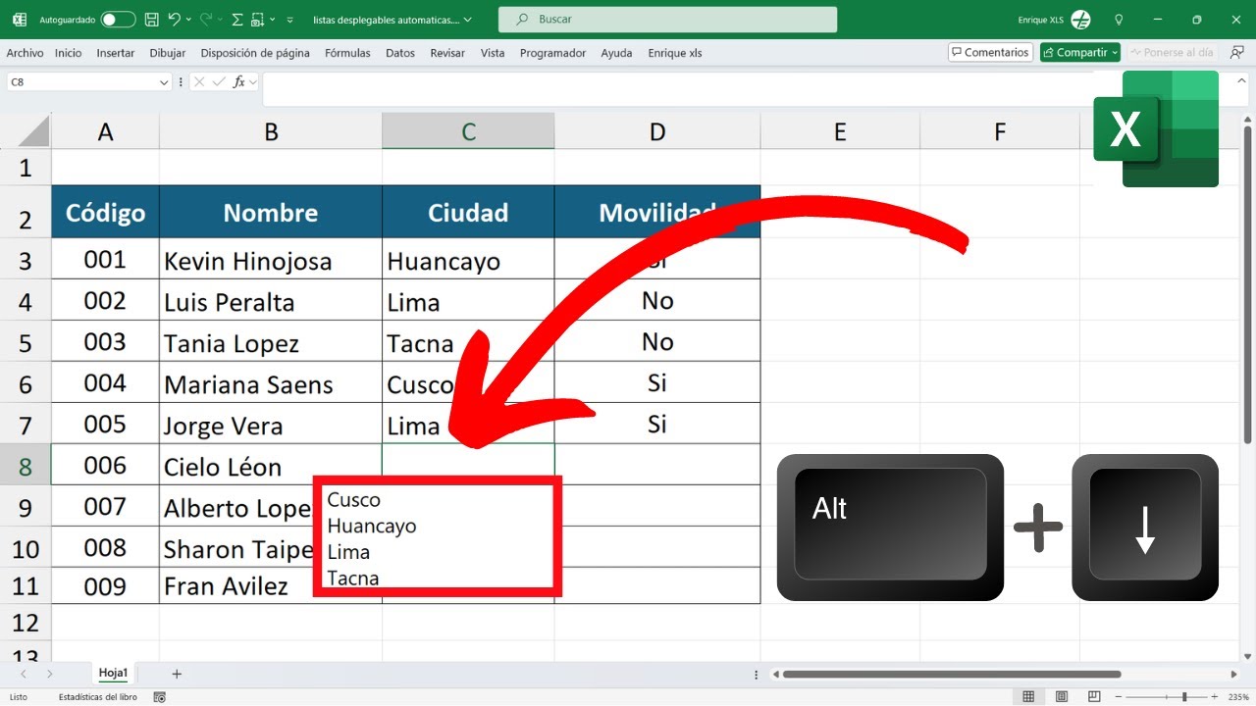Viewport: 1256px width, 706px height.
Task: Open the Ayuda tab
Action: pyautogui.click(x=616, y=53)
